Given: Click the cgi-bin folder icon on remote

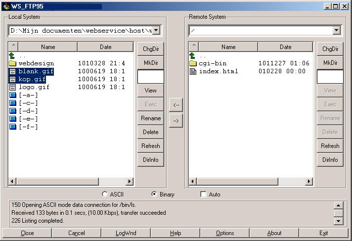Looking at the screenshot, I should pos(193,63).
